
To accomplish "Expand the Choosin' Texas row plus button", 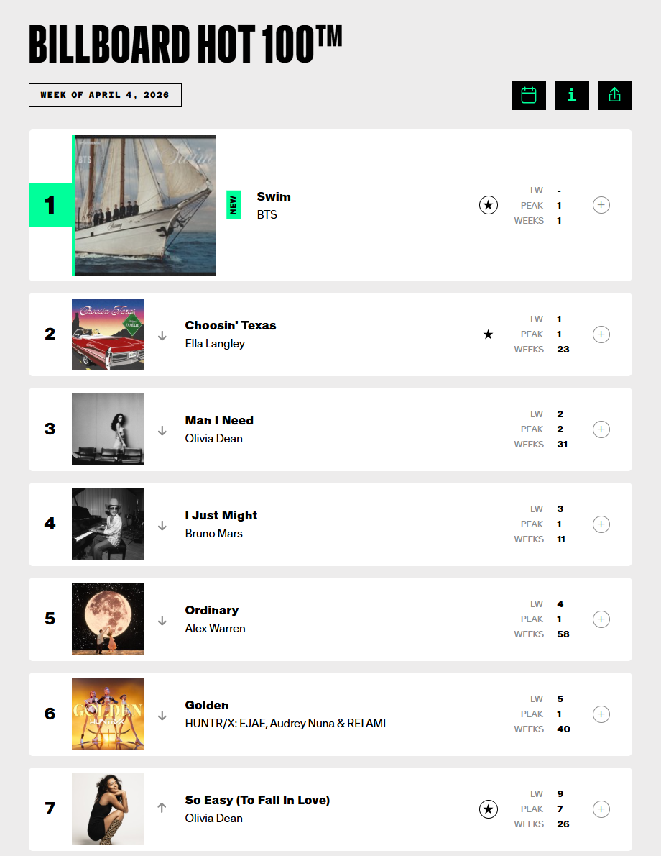I will coord(601,334).
